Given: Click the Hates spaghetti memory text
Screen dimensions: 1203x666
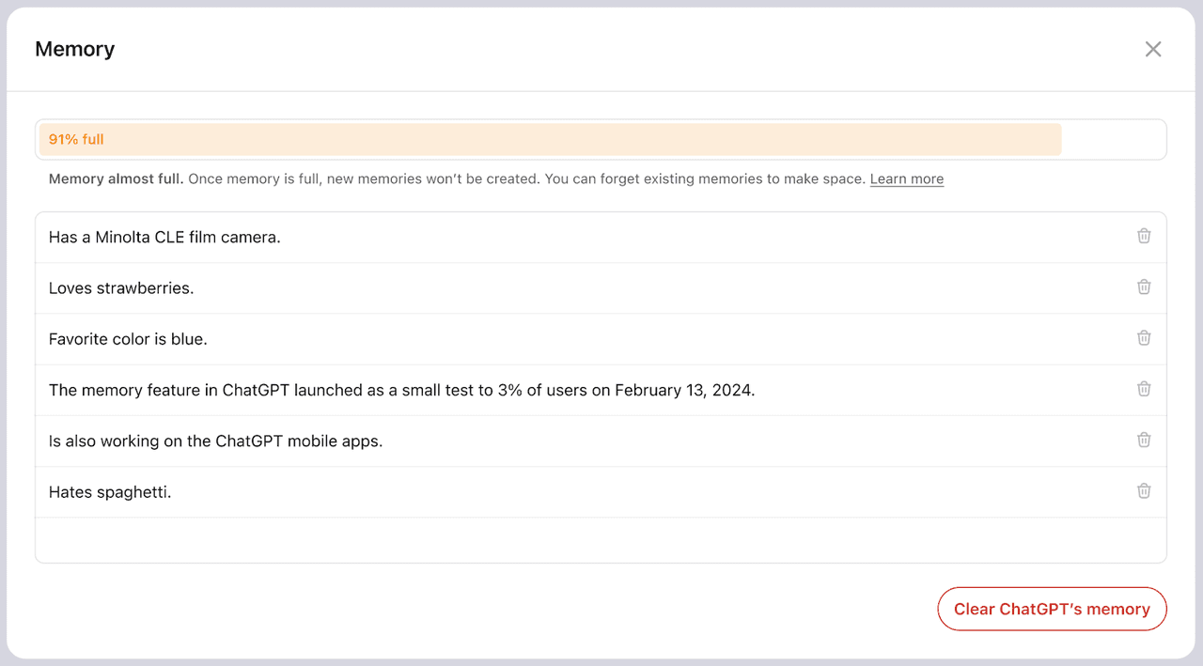Looking at the screenshot, I should (110, 491).
